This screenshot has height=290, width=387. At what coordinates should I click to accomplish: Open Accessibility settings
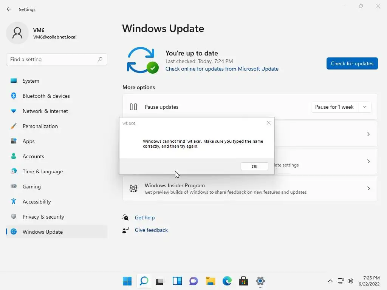coord(57,202)
